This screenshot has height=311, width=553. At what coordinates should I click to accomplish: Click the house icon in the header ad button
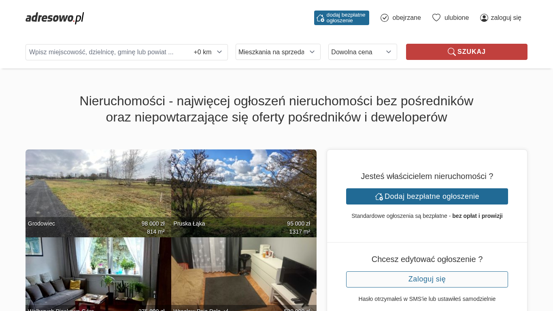[x=320, y=18]
